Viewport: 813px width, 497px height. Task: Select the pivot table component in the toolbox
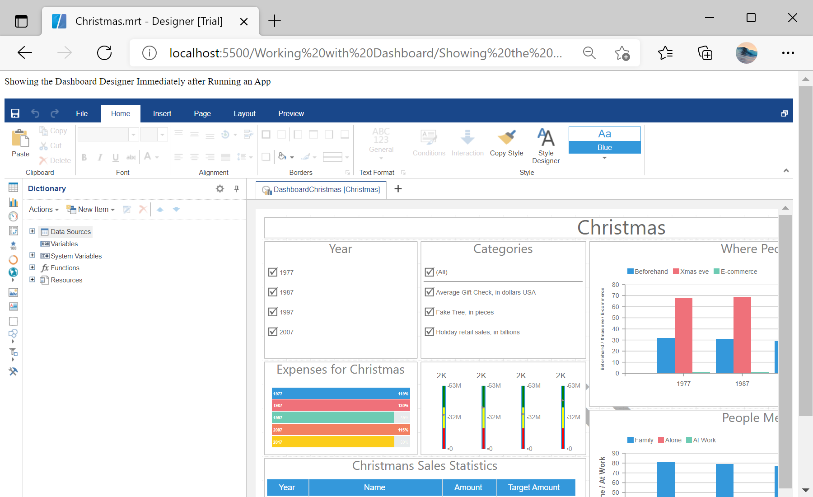pyautogui.click(x=13, y=231)
